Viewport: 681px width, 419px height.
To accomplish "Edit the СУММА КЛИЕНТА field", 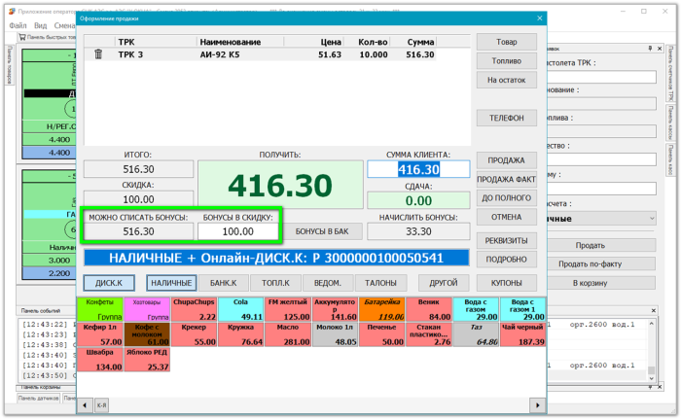I will click(418, 169).
